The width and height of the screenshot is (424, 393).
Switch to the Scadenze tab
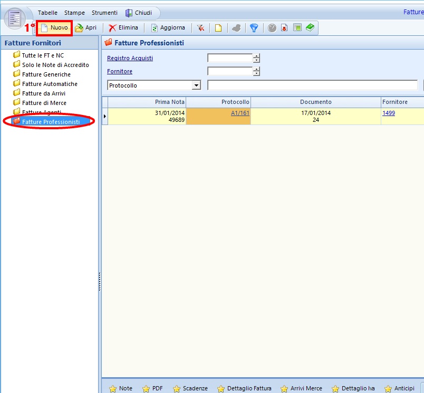(x=190, y=388)
